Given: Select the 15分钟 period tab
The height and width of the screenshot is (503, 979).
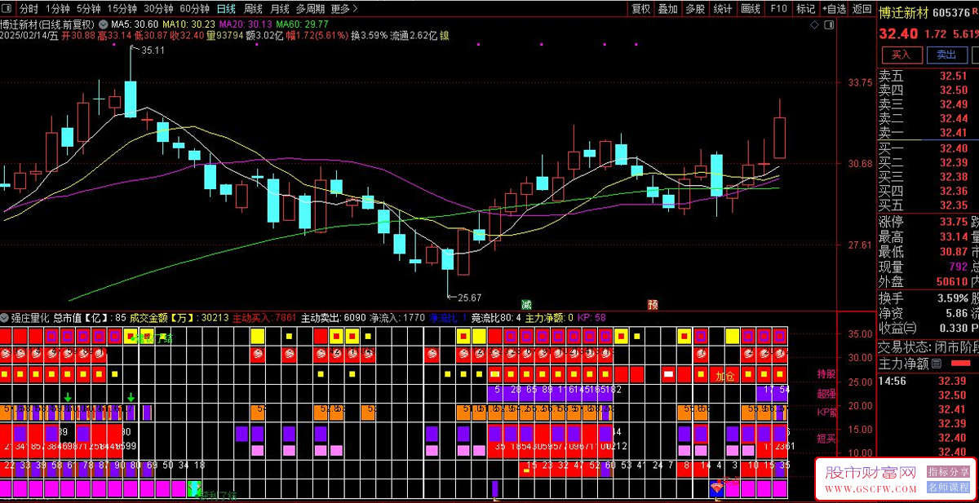Looking at the screenshot, I should (122, 9).
